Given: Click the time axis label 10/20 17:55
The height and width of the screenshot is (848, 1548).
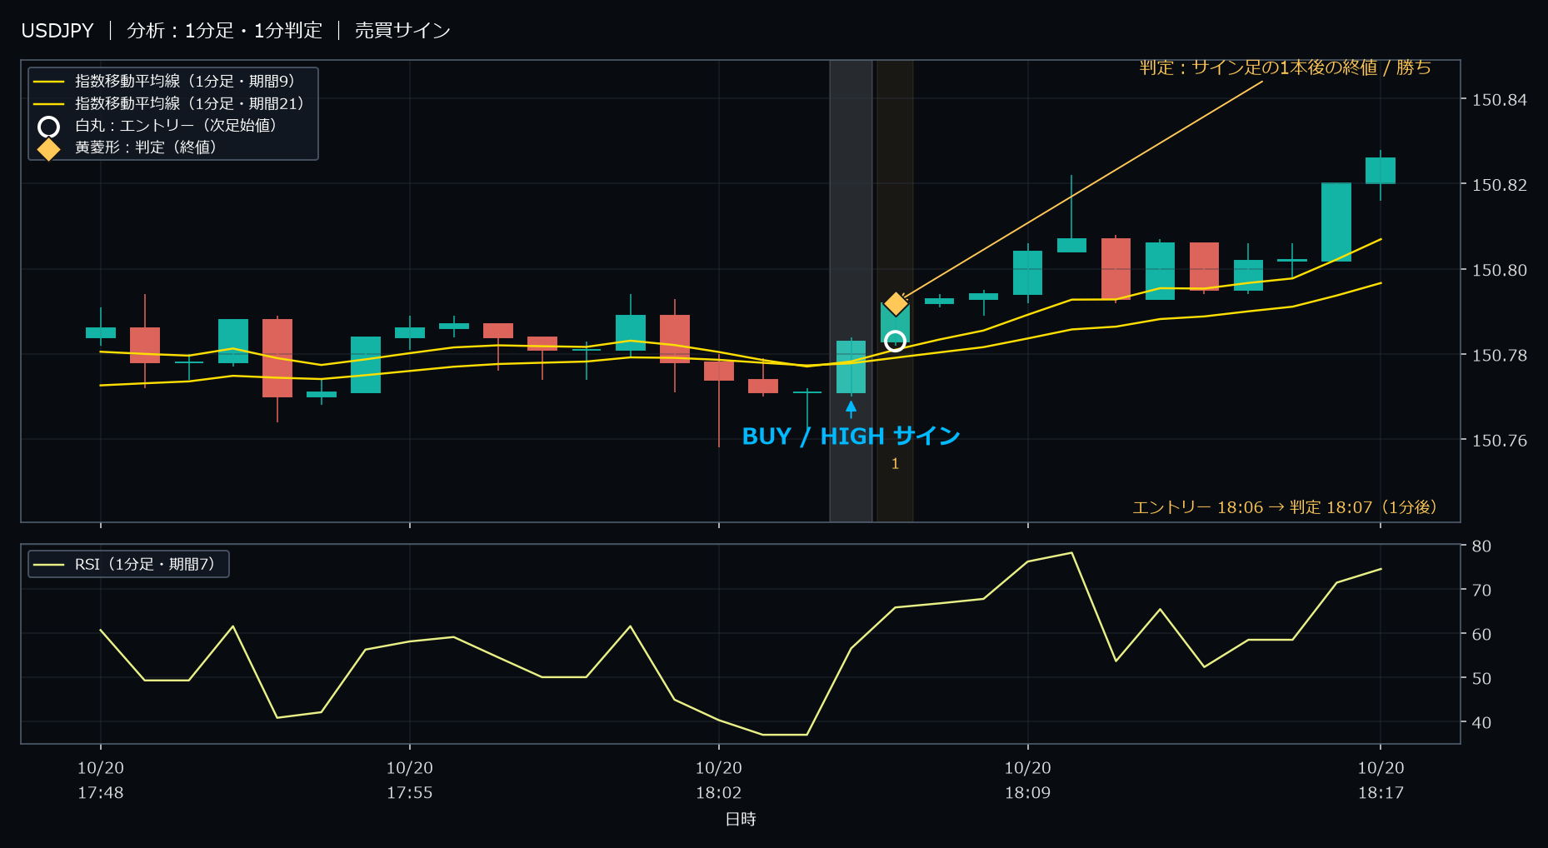Looking at the screenshot, I should pyautogui.click(x=410, y=781).
